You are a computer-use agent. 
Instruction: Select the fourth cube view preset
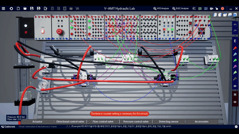(230, 15)
